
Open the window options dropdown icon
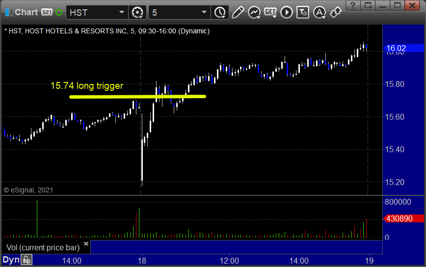[368, 5]
